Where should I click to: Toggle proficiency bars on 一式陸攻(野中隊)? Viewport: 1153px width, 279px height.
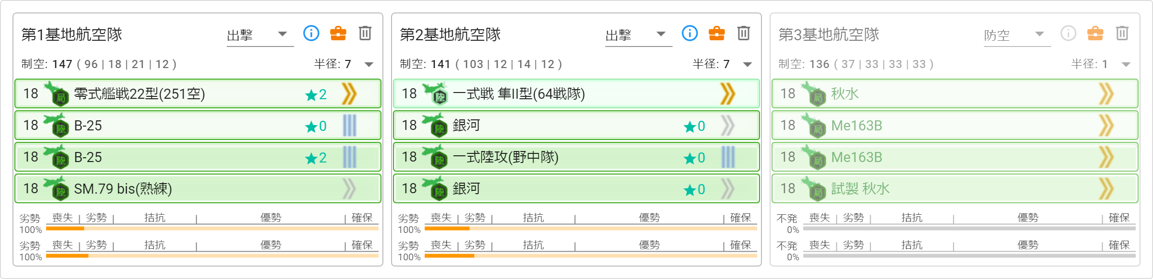(x=728, y=157)
